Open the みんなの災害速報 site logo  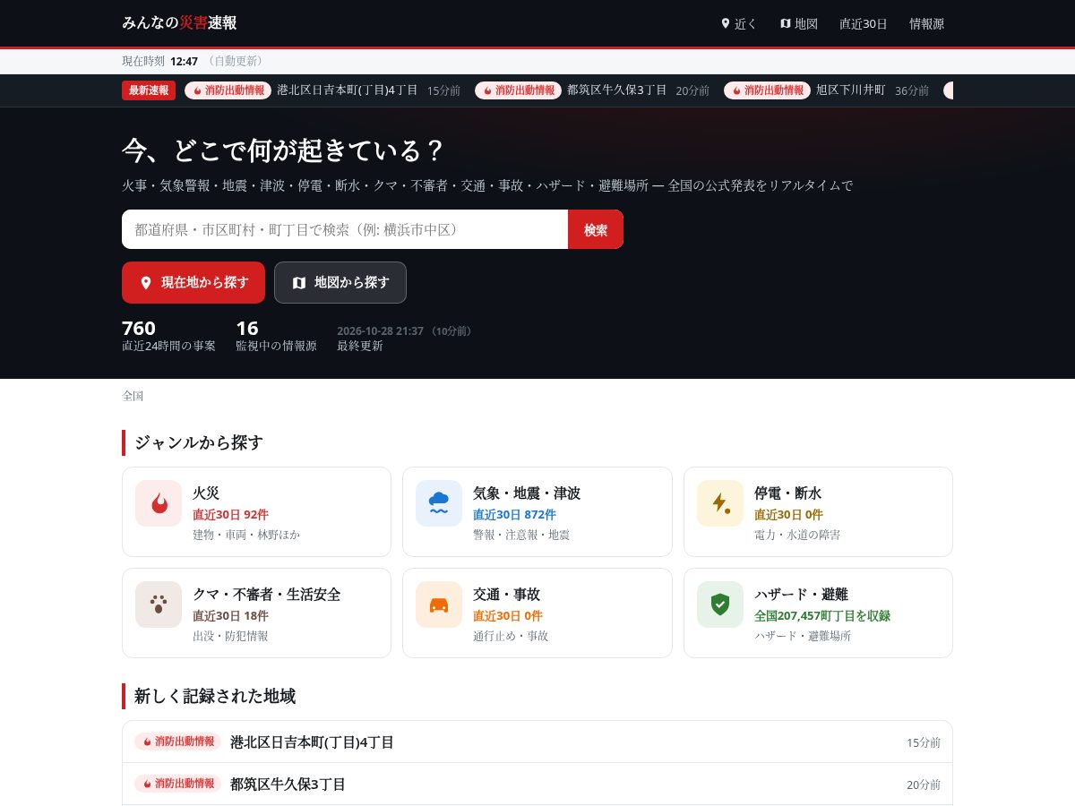coord(179,23)
